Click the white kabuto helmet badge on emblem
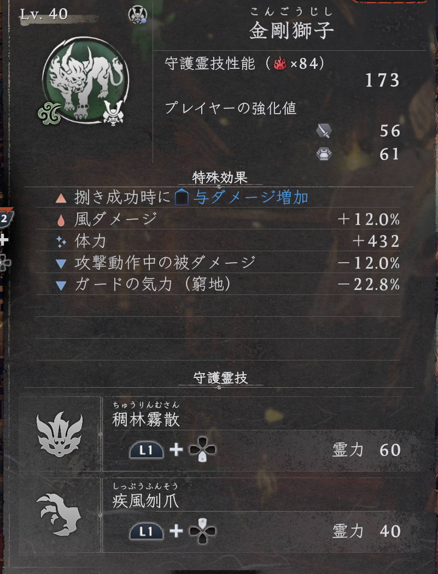Viewport: 438px width, 574px height. (113, 113)
